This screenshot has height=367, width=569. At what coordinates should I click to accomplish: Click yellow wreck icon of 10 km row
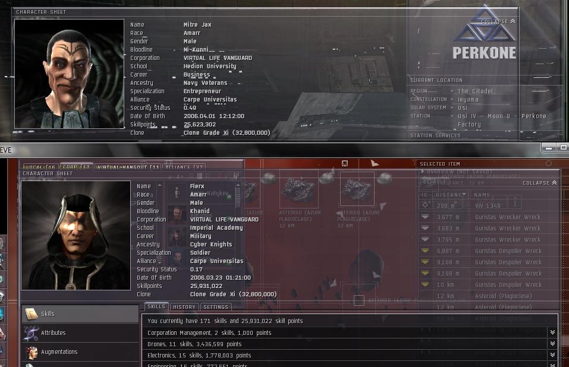click(425, 284)
